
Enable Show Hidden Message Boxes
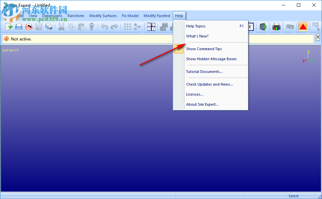click(x=211, y=59)
